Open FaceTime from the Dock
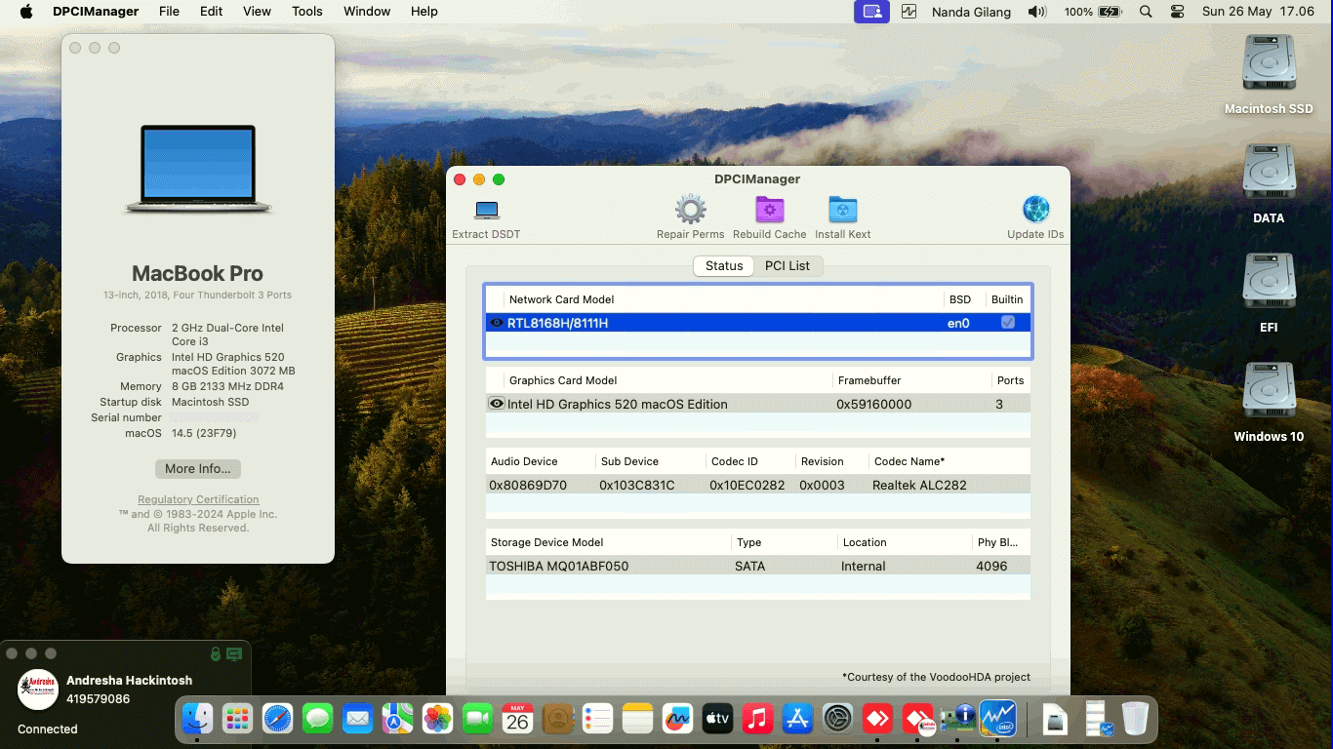This screenshot has height=749, width=1333. coord(477,720)
